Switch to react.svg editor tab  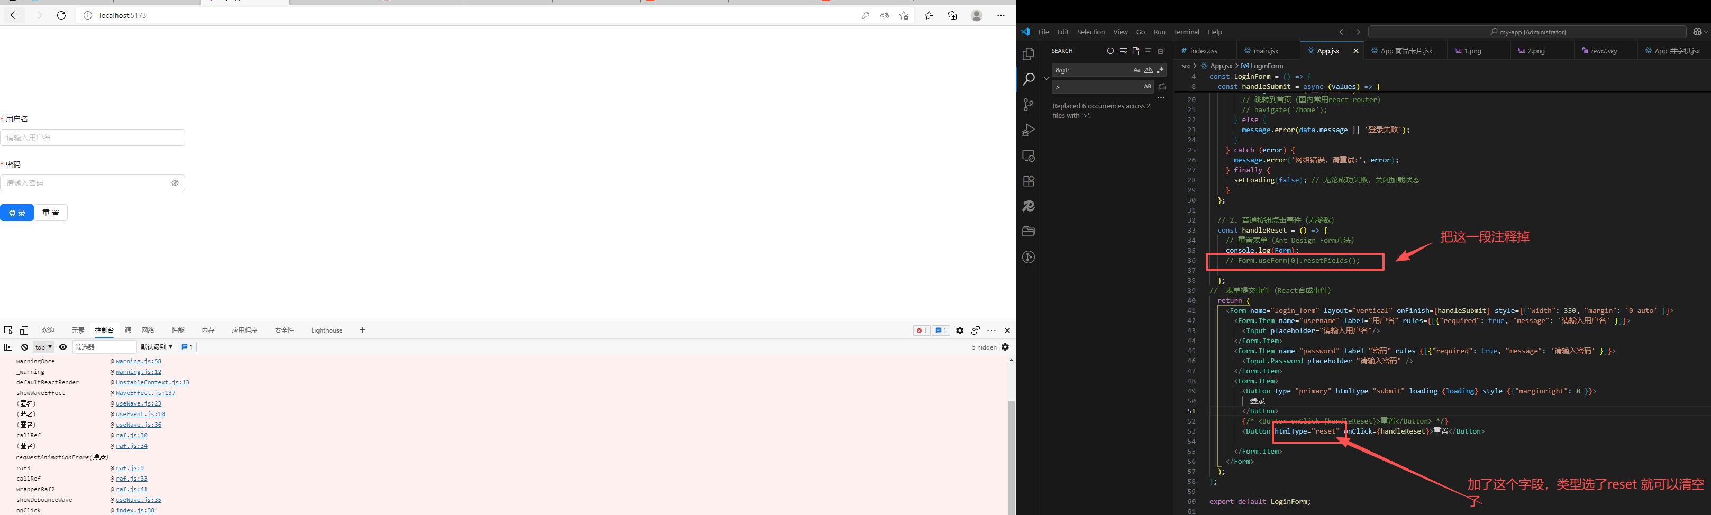[1604, 51]
